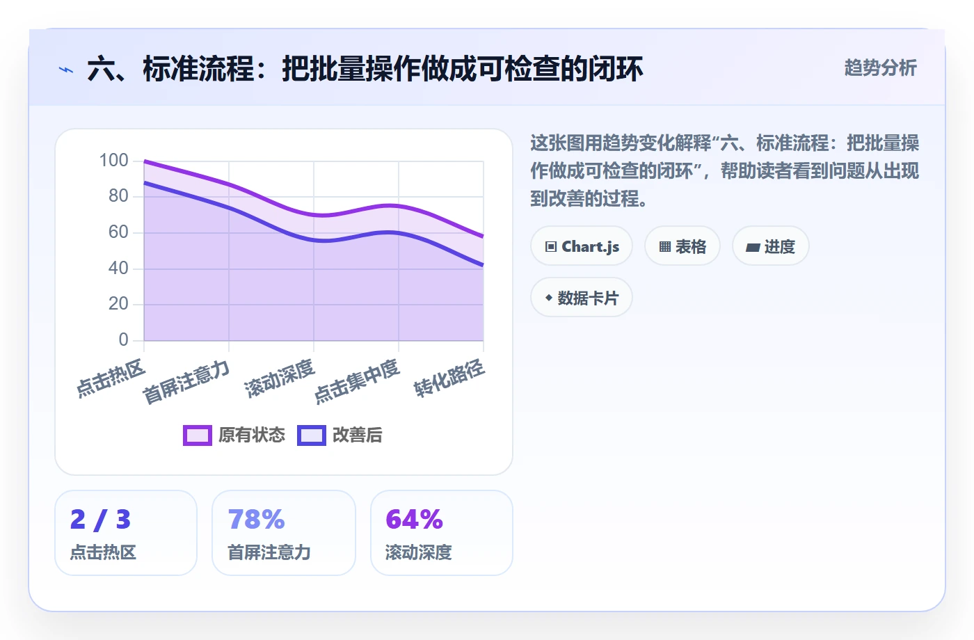
Task: Click the diamond icon in 数据卡片 tag
Action: (x=549, y=298)
